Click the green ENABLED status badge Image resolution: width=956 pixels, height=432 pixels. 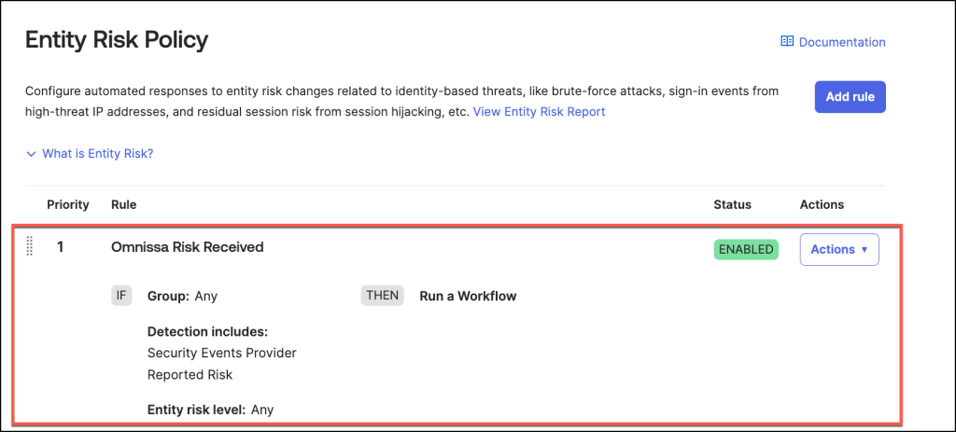pyautogui.click(x=745, y=249)
